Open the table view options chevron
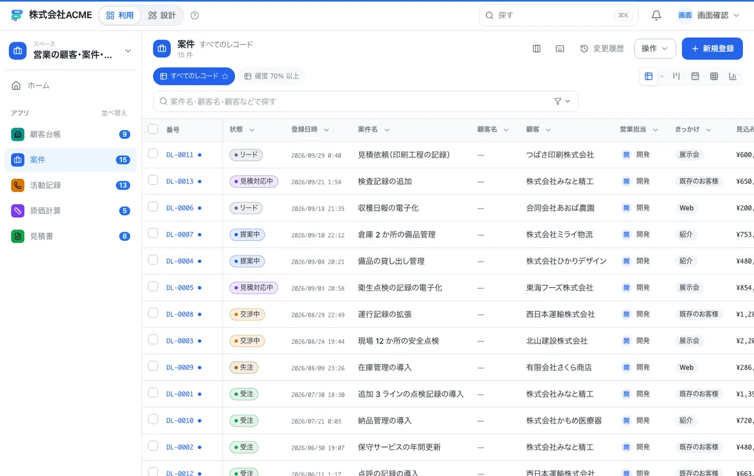Image resolution: width=754 pixels, height=476 pixels. 662,76
